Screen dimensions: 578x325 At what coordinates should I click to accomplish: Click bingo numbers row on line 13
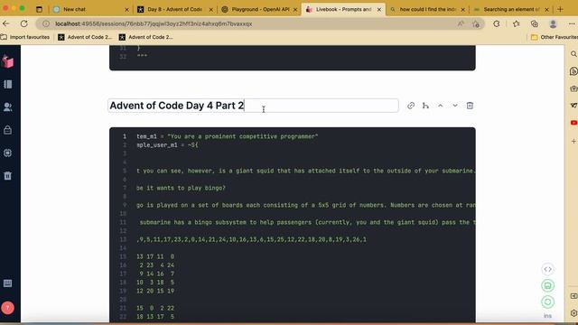(251, 239)
